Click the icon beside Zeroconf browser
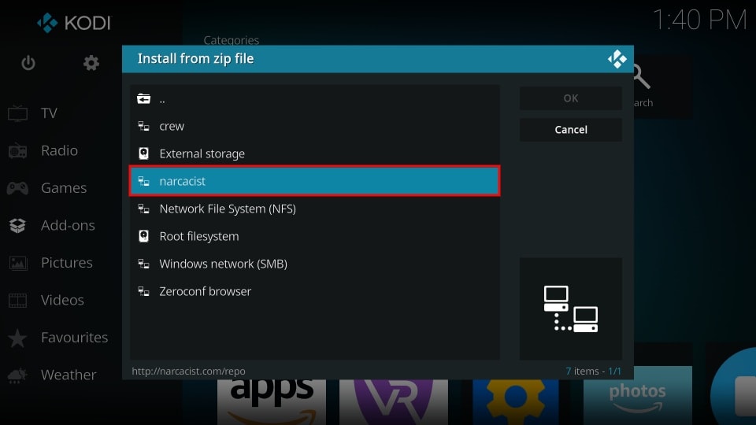Screen dimensions: 756x425 tap(143, 291)
